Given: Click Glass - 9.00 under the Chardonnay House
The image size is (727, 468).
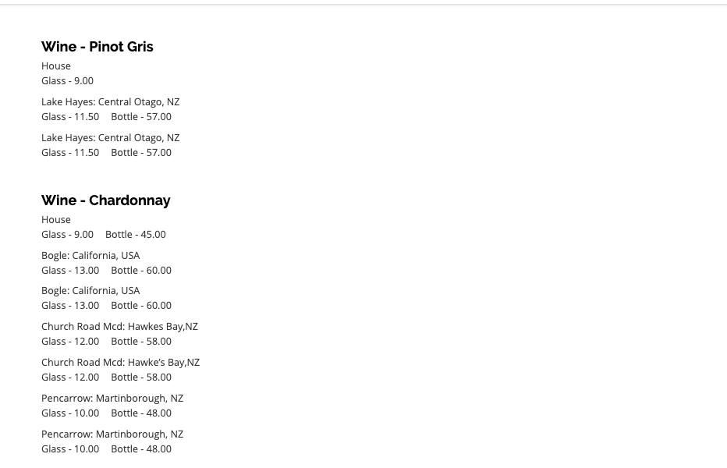Looking at the screenshot, I should 67,235.
